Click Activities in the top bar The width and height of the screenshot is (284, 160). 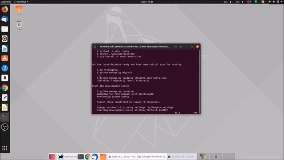click(x=6, y=2)
